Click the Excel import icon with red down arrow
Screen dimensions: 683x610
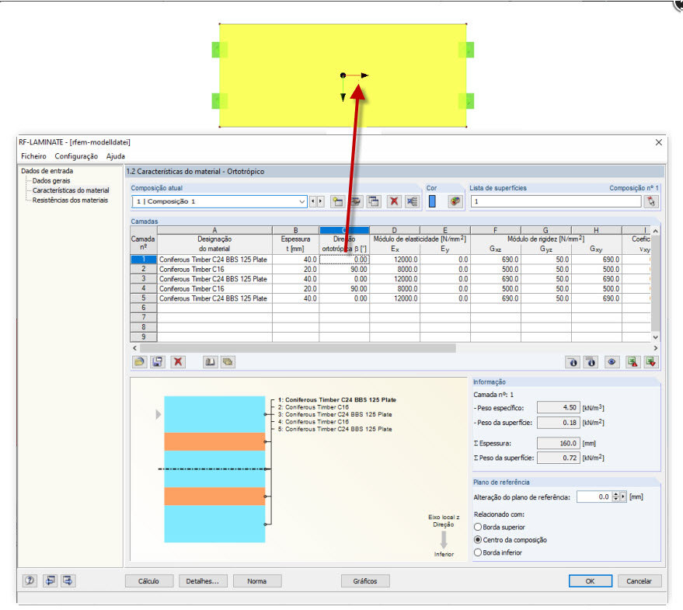[x=651, y=362]
